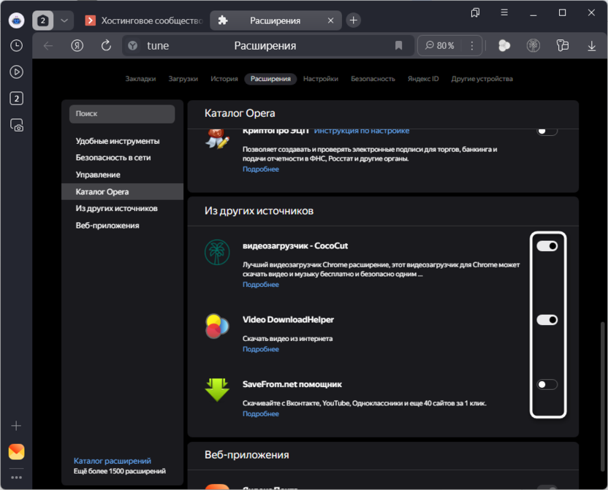Go back with the arrow button
The height and width of the screenshot is (490, 608).
point(48,46)
